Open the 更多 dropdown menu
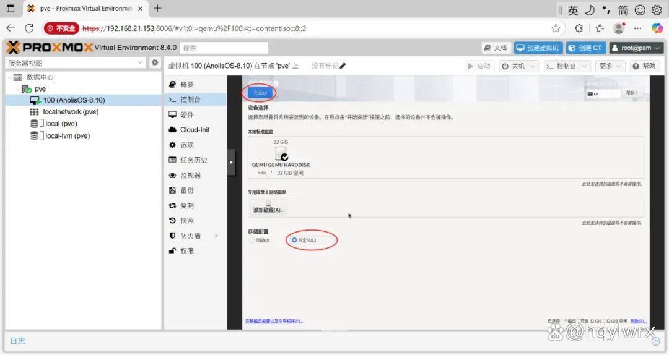Viewport: 669px width, 355px height. click(610, 66)
